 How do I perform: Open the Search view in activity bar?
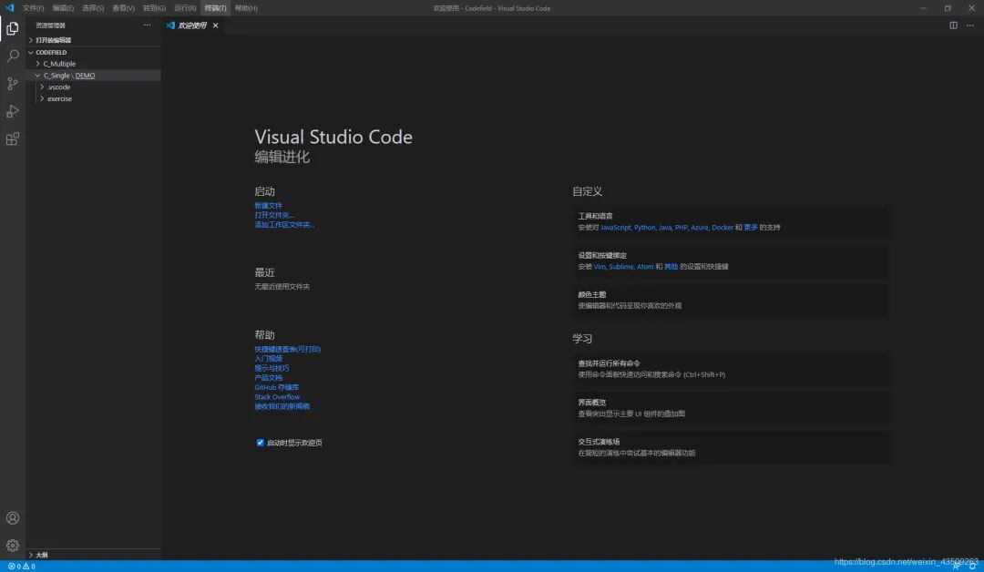point(13,56)
